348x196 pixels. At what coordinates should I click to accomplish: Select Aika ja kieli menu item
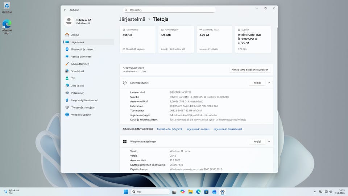click(x=77, y=86)
